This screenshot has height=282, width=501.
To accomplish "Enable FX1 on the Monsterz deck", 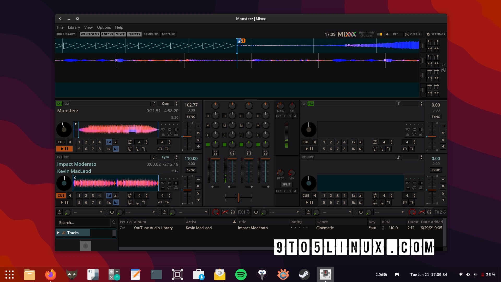I will pos(59,104).
